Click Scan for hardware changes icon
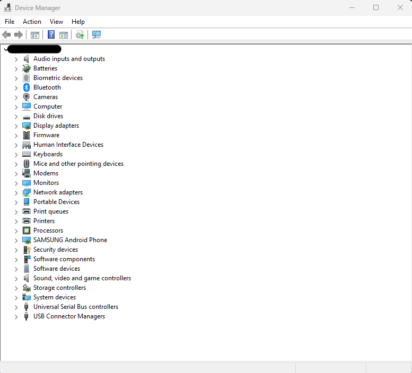Screen dimensions: 412x373 (x=96, y=35)
